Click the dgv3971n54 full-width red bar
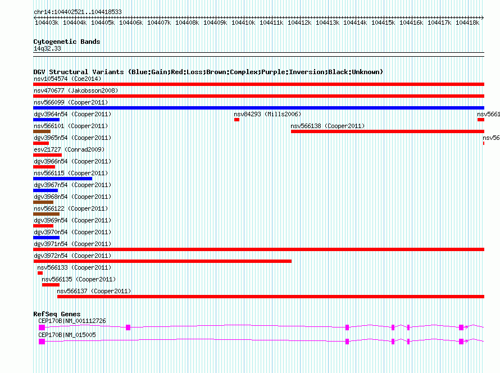The width and height of the screenshot is (500, 373). 258,249
